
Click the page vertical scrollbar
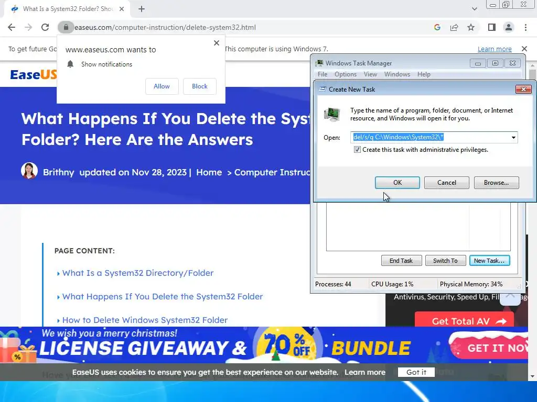click(x=532, y=219)
